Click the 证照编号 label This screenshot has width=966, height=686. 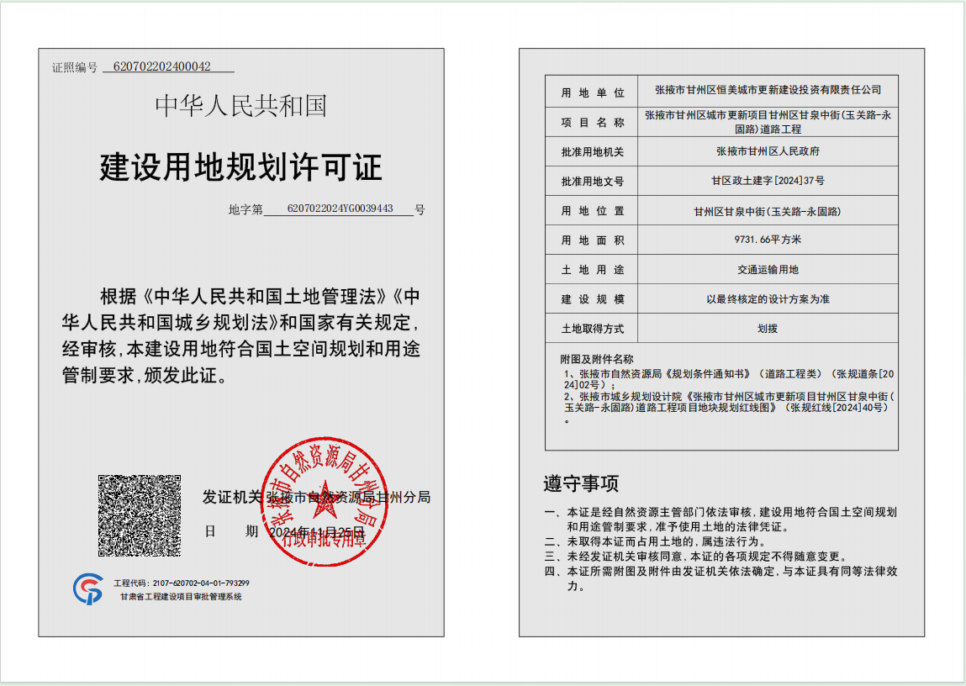tap(75, 67)
